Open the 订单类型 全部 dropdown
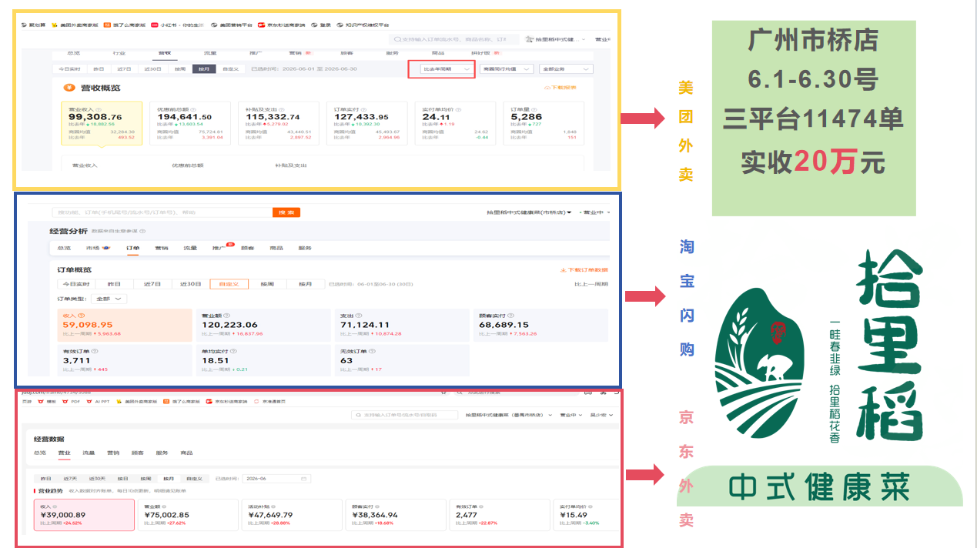This screenshot has width=977, height=548. point(109,298)
